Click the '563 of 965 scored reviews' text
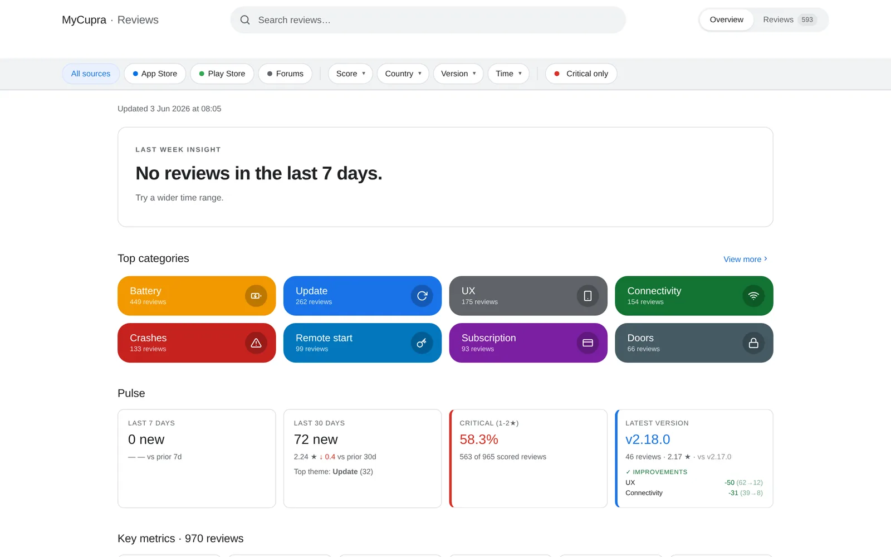The image size is (891, 557). [x=503, y=457]
